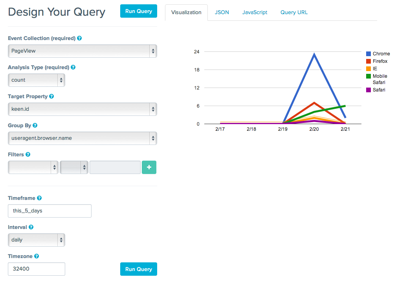Click the Group By help icon

pos(35,126)
